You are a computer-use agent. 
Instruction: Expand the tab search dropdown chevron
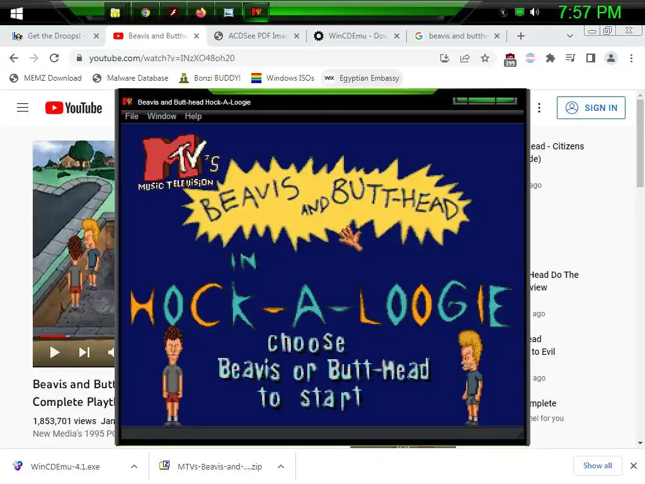coord(569,36)
